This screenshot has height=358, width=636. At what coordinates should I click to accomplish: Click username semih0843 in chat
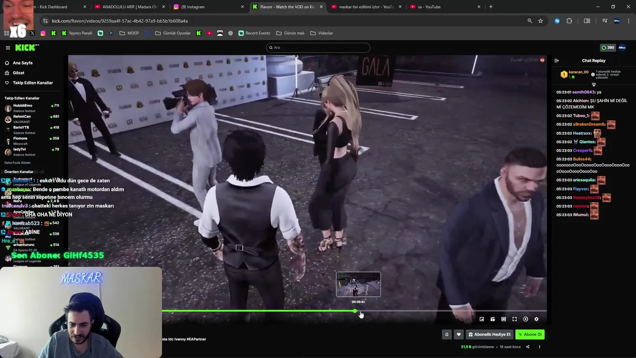coord(583,92)
